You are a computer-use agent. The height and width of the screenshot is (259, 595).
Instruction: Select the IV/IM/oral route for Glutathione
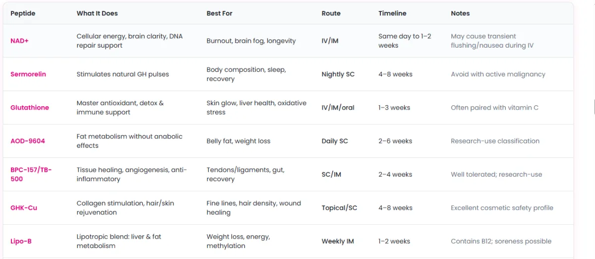[338, 108]
